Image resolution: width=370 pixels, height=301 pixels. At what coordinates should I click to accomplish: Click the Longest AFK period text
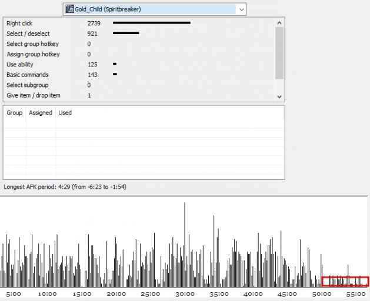(65, 187)
